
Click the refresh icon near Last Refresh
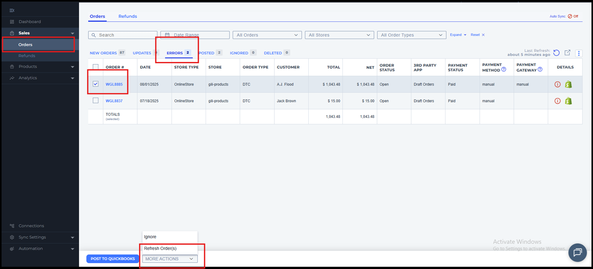click(556, 53)
